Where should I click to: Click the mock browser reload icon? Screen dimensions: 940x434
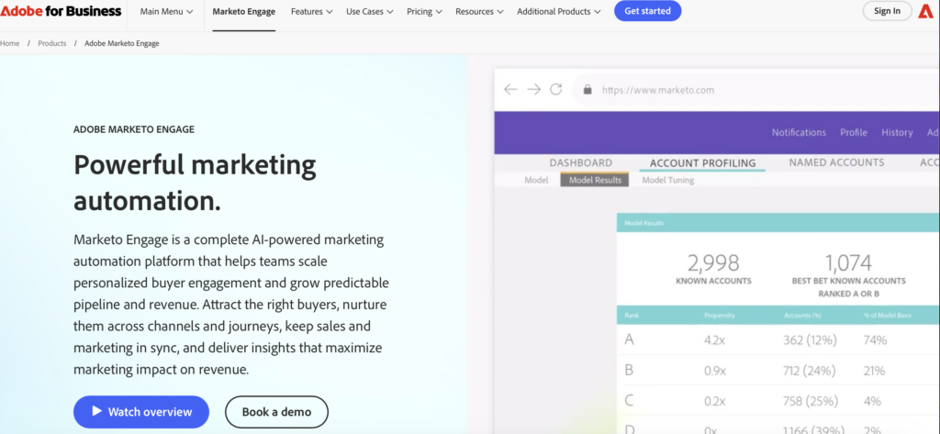(x=555, y=89)
